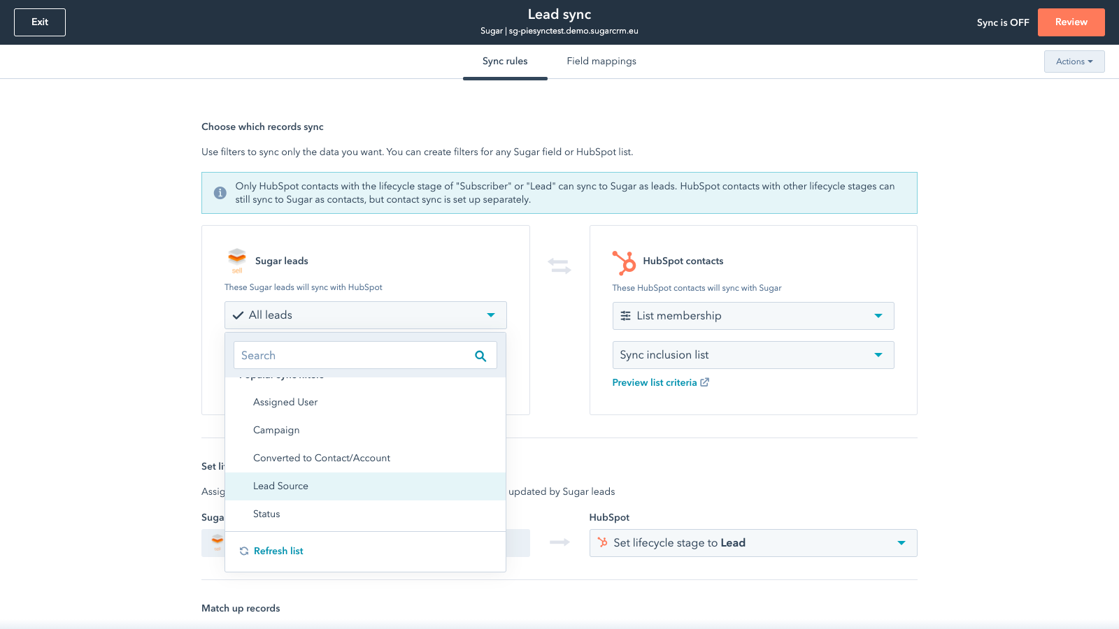Open the Preview list criteria link
Viewport: 1119px width, 629px height.
click(x=655, y=382)
